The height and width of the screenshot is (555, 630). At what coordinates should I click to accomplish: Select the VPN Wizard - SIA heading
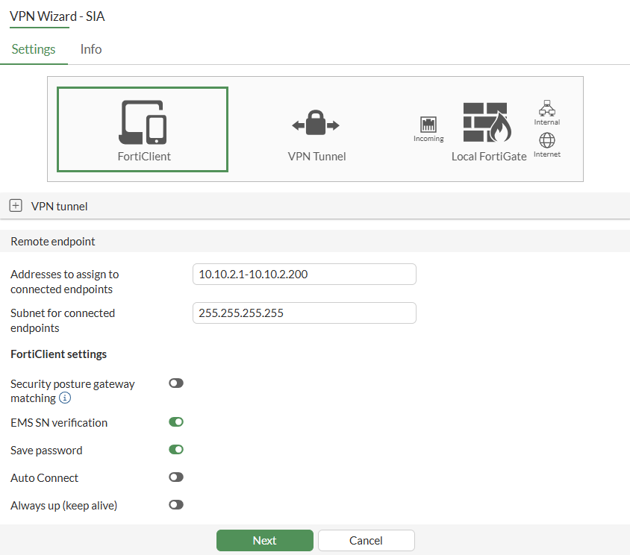[57, 16]
